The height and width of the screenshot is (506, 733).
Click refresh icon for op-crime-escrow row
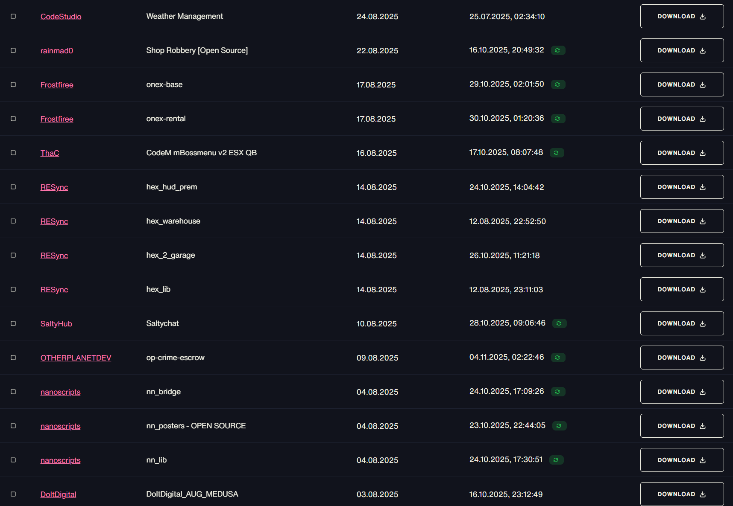pos(558,358)
